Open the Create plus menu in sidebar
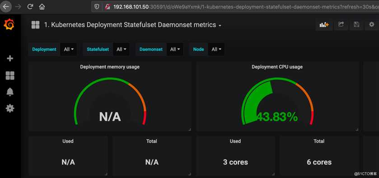 pos(10,58)
